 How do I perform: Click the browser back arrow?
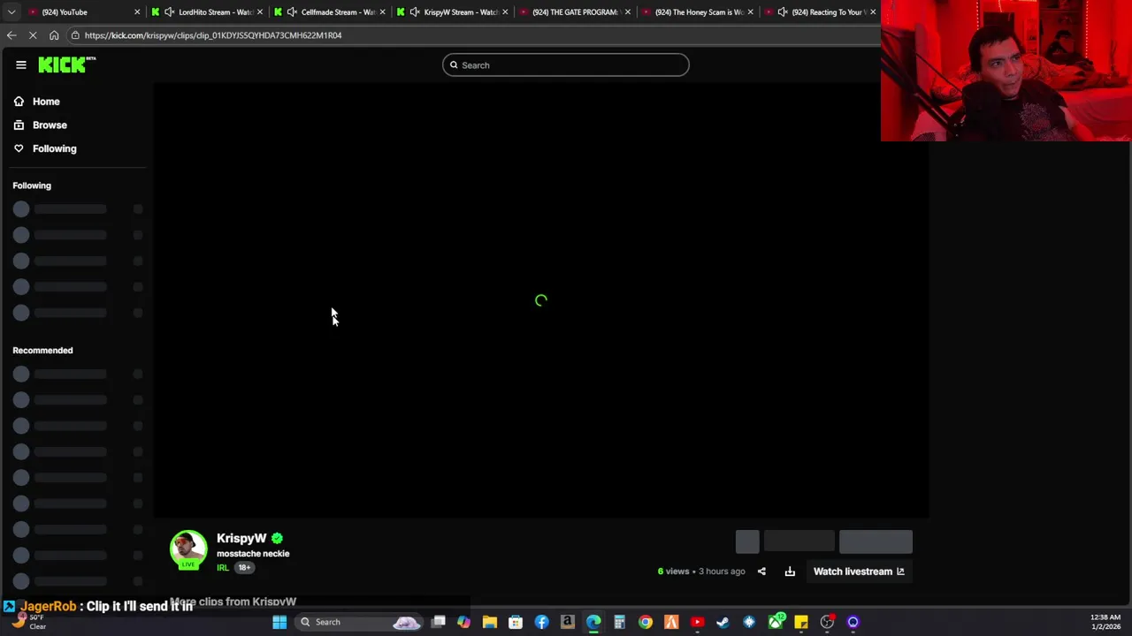coord(11,35)
